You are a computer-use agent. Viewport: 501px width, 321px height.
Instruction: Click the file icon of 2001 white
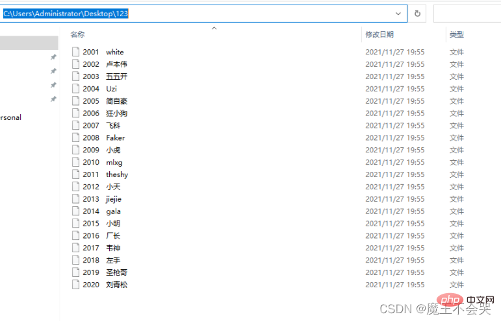(x=76, y=52)
